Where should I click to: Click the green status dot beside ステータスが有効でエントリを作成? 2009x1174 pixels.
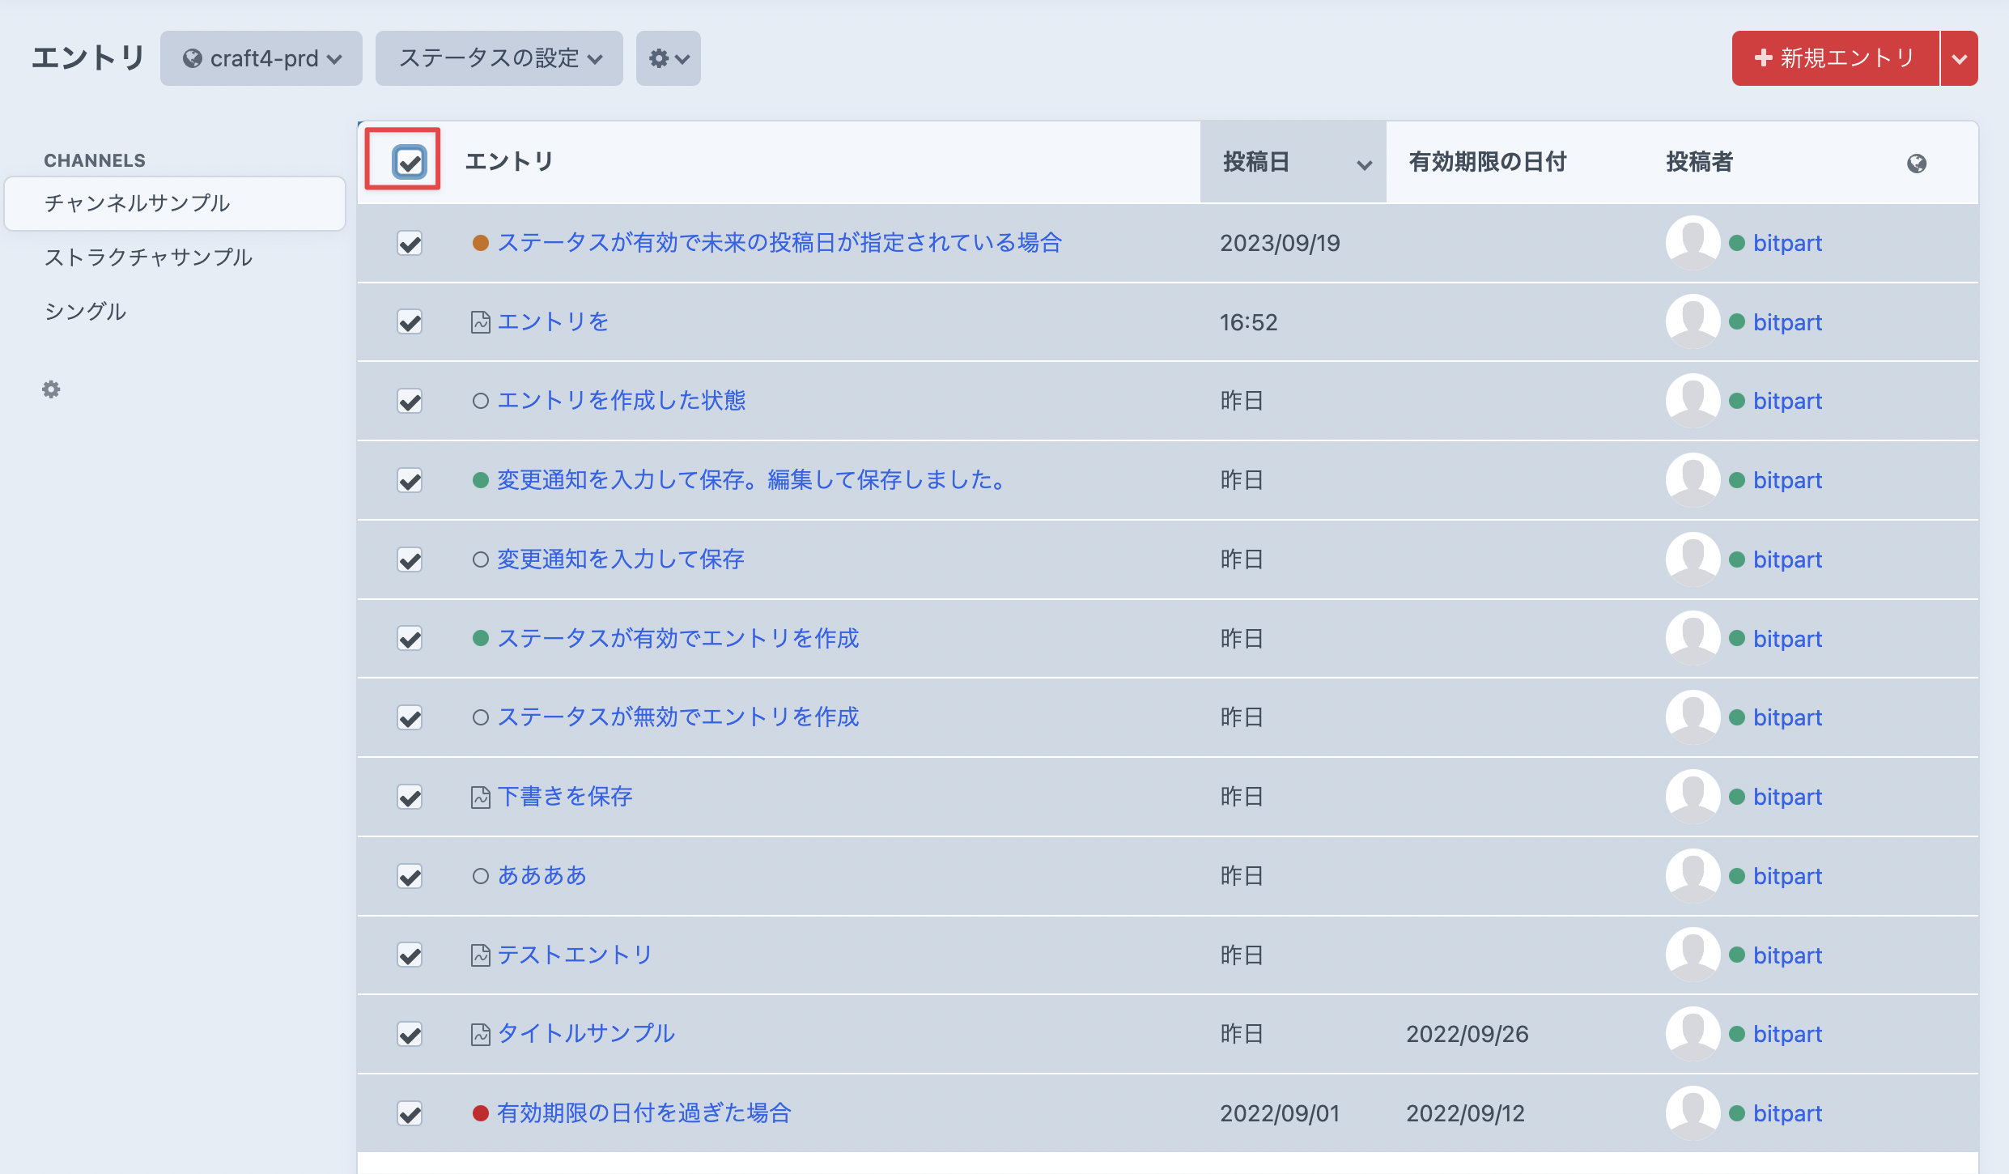pos(481,637)
